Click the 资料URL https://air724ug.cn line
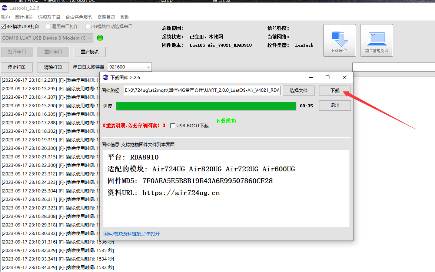The width and height of the screenshot is (435, 272). [164, 193]
